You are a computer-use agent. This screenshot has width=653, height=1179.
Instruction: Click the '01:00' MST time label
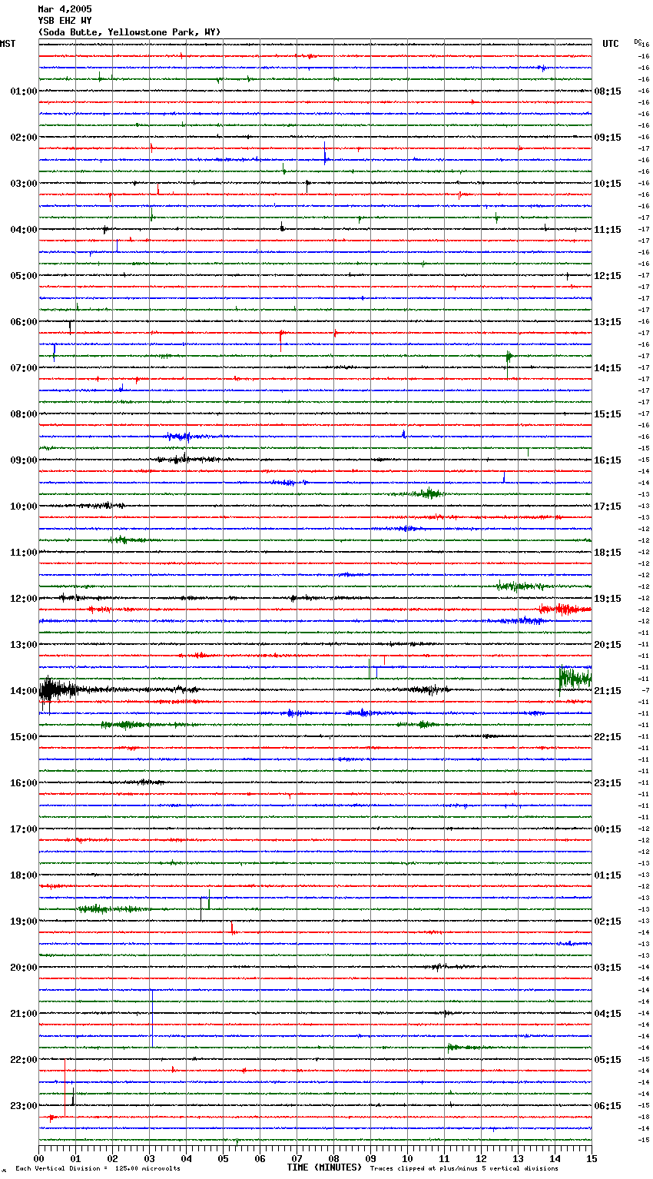pyautogui.click(x=24, y=91)
